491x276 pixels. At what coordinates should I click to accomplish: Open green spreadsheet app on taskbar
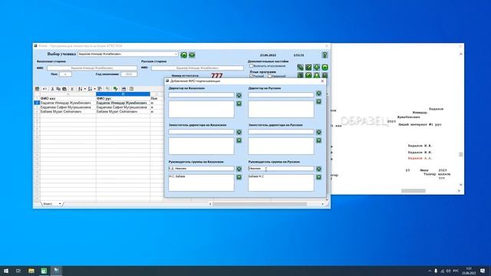(x=44, y=271)
